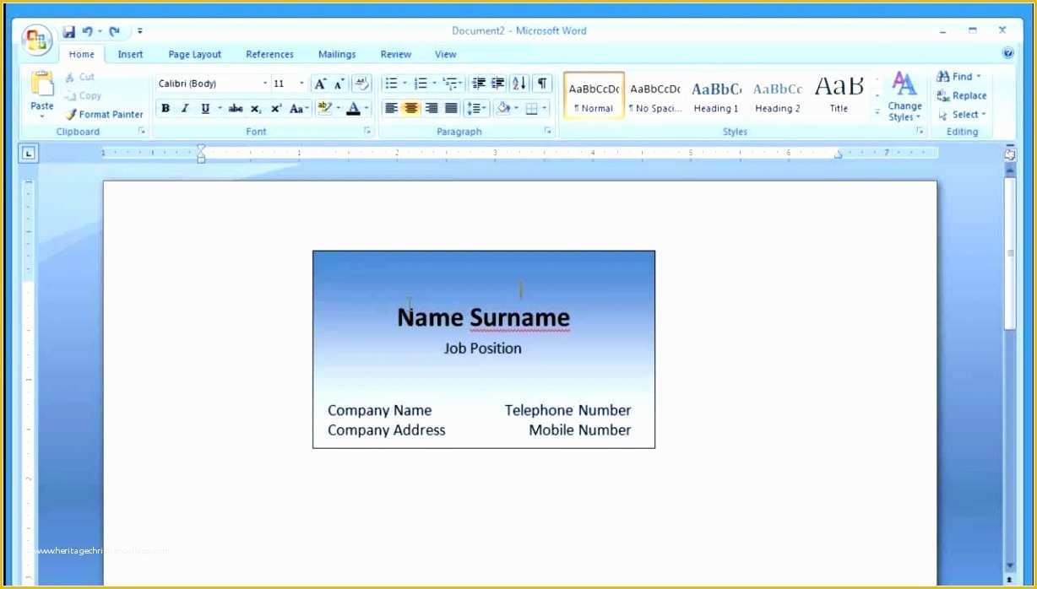Image resolution: width=1037 pixels, height=589 pixels.
Task: Enable Justify alignment
Action: [x=450, y=108]
